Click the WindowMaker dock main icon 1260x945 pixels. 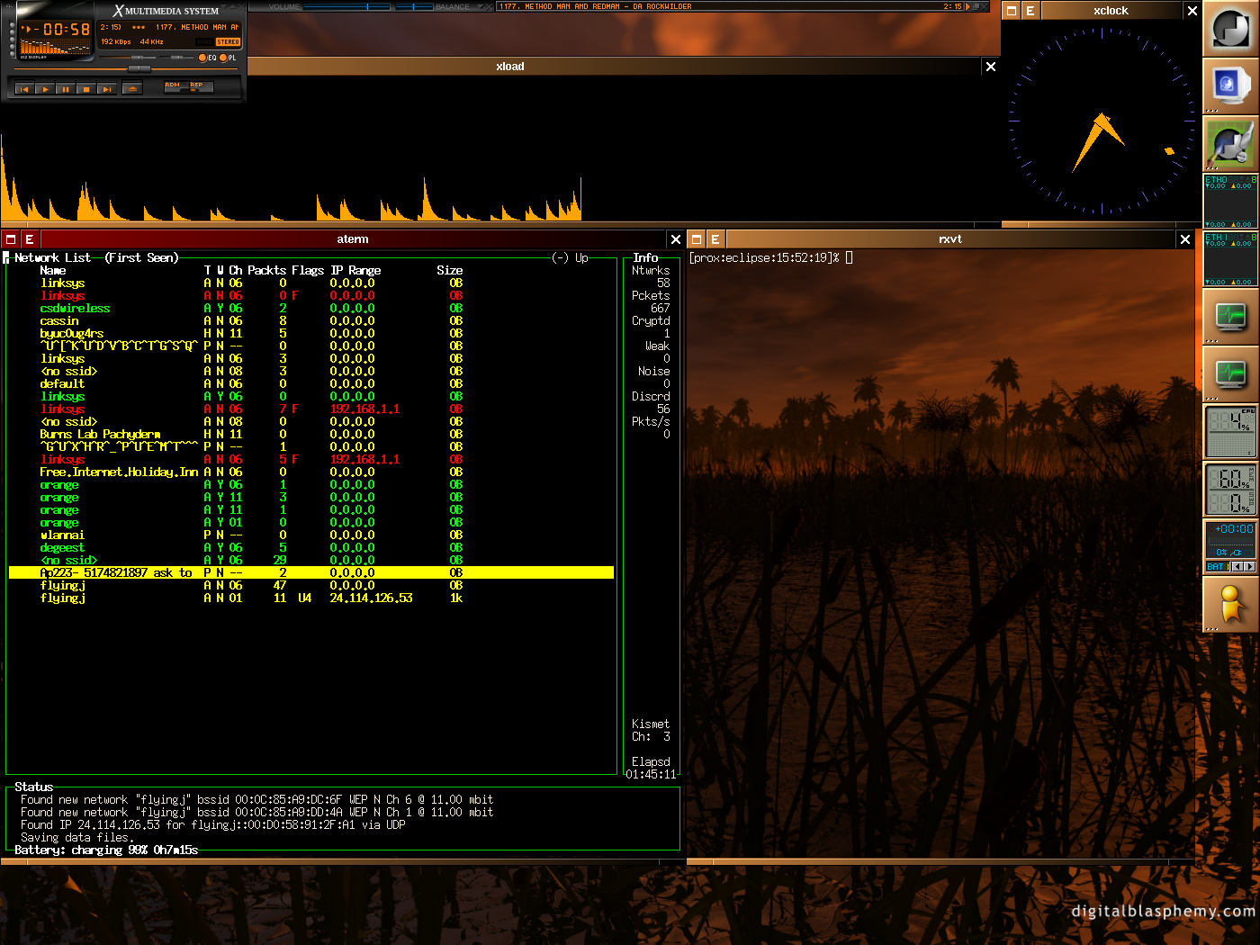coord(1231,29)
